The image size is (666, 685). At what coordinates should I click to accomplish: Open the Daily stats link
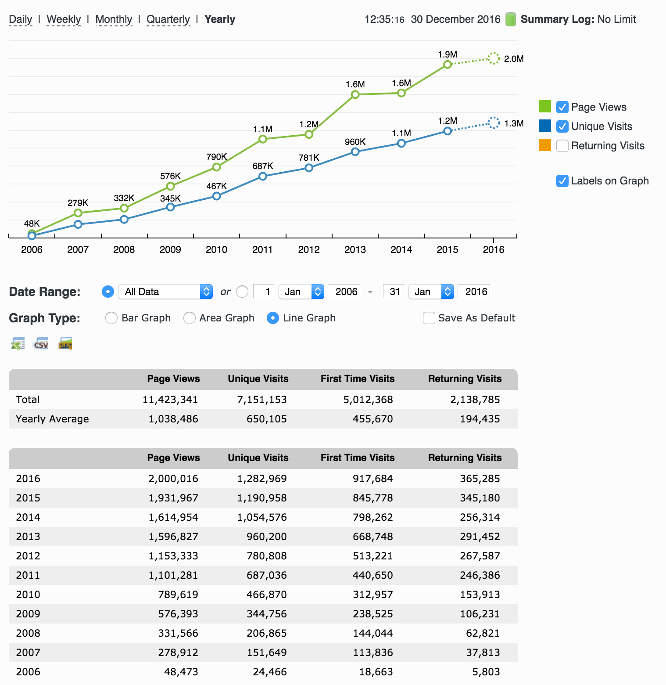(x=20, y=19)
